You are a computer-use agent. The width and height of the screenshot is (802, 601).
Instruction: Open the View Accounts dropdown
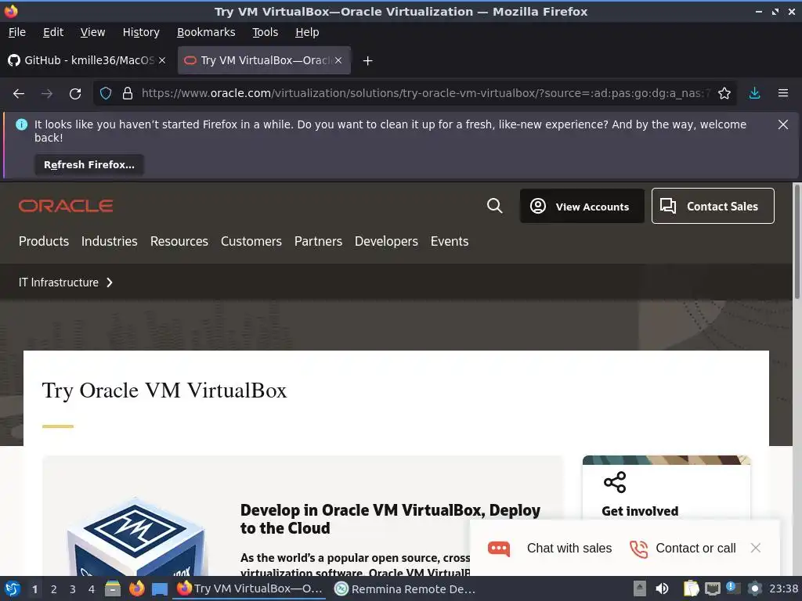coord(582,206)
